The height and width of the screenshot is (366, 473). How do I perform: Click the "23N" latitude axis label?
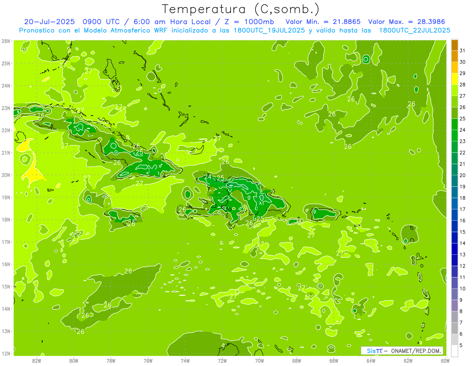point(6,108)
